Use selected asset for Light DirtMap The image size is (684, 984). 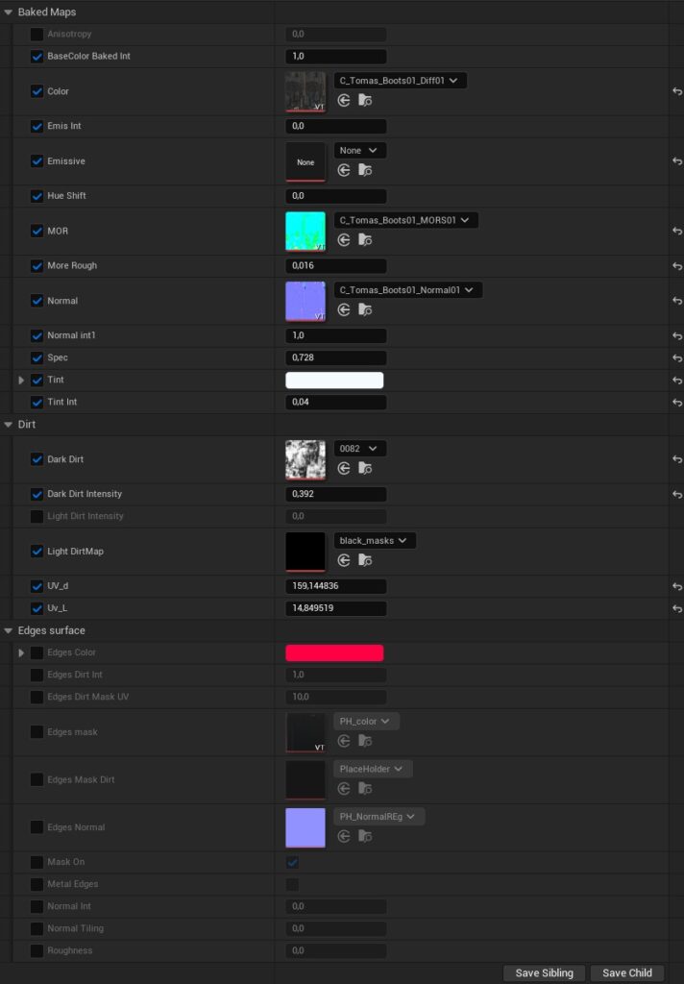[344, 560]
